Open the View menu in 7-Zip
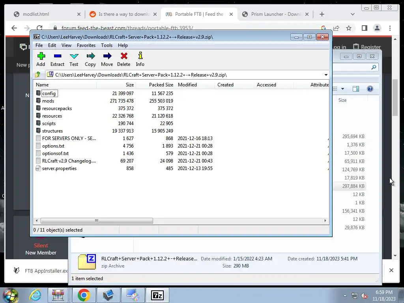This screenshot has width=404, height=303. coord(66,45)
